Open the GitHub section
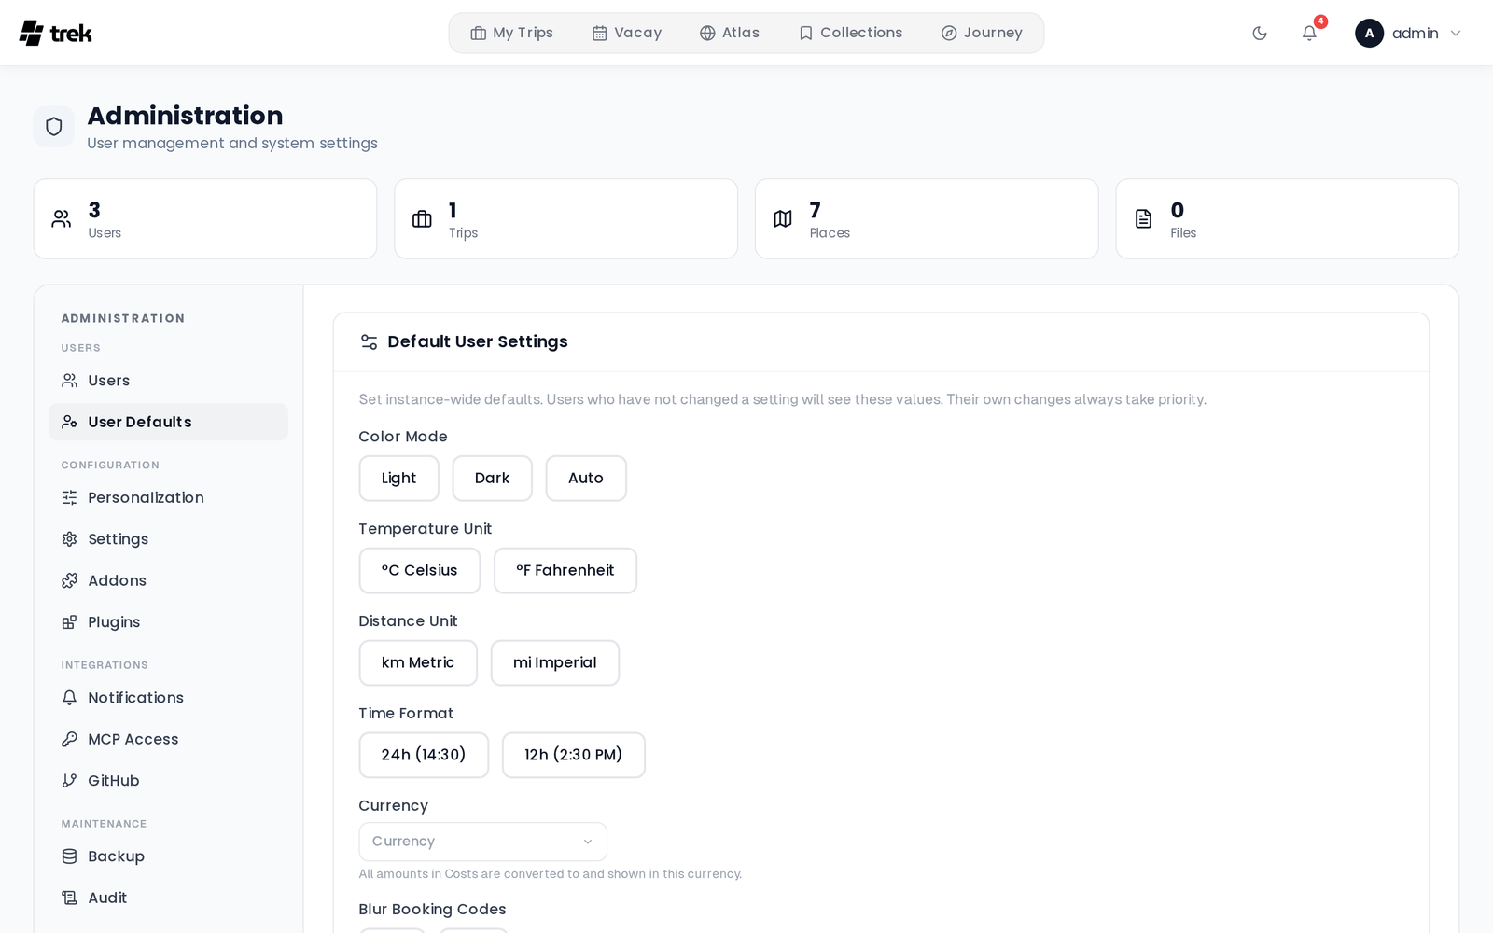The image size is (1493, 933). [x=168, y=781]
